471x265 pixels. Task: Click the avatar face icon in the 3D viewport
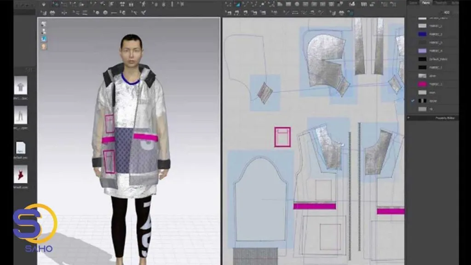point(44,46)
